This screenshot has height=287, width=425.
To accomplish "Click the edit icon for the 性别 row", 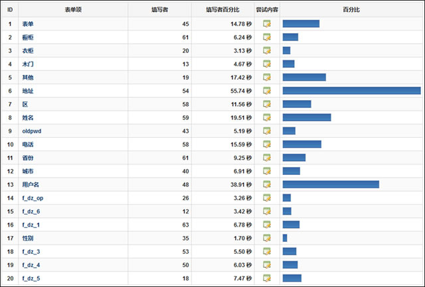I will click(267, 238).
